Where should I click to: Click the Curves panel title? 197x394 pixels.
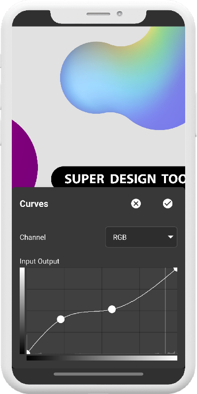34,204
